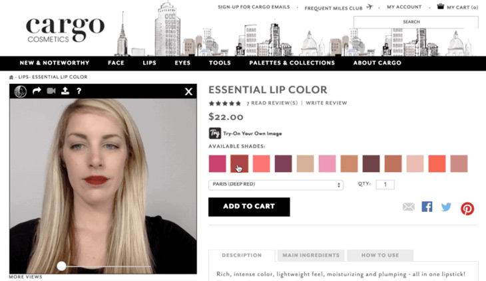Share product on Facebook
Viewport: 486px width, 281px height.
pos(427,207)
